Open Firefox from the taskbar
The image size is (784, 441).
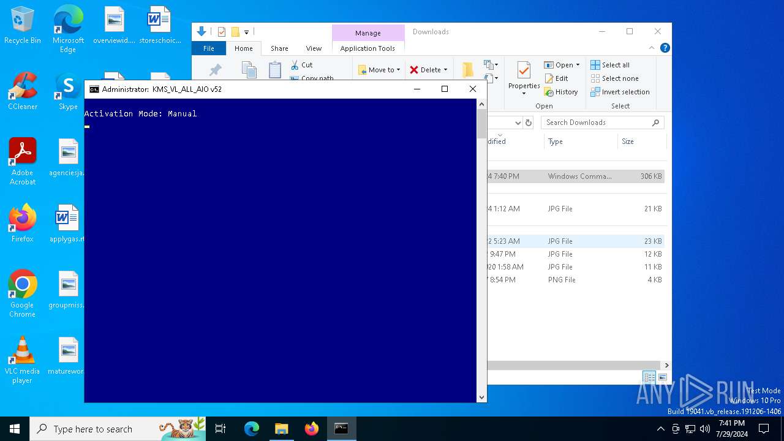pos(312,429)
